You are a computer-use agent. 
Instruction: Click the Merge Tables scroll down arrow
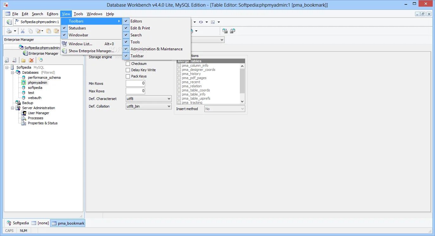pos(242,102)
